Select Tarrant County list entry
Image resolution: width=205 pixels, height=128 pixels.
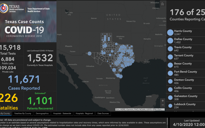tap(184, 57)
